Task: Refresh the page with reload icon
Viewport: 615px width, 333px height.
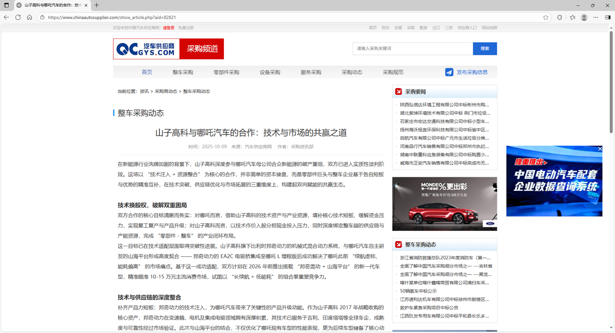Action: click(18, 17)
